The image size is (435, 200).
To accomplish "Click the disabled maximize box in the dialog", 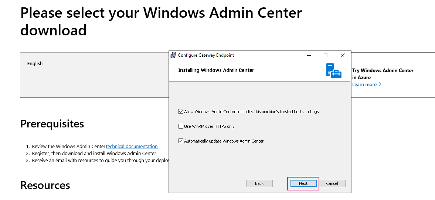I will [x=326, y=55].
